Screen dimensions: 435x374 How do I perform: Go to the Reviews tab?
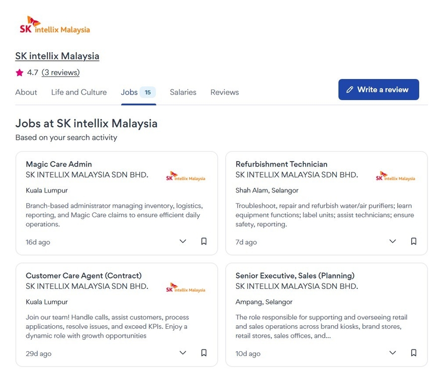225,92
